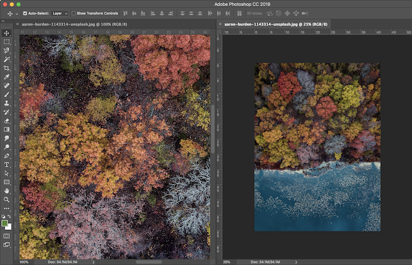Viewport: 412px width, 265px height.
Task: Choose the Lasso tool
Action: pyautogui.click(x=7, y=50)
